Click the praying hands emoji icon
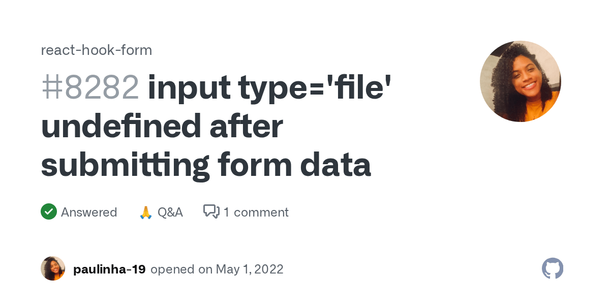Image resolution: width=610 pixels, height=305 pixels. (146, 212)
